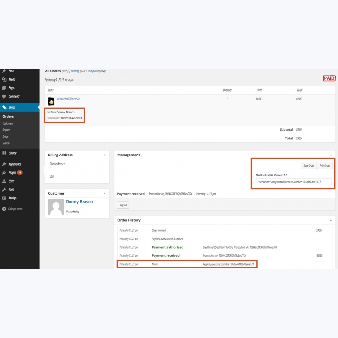Click the No marketing text under customer
The width and height of the screenshot is (338, 338).
[x=72, y=211]
